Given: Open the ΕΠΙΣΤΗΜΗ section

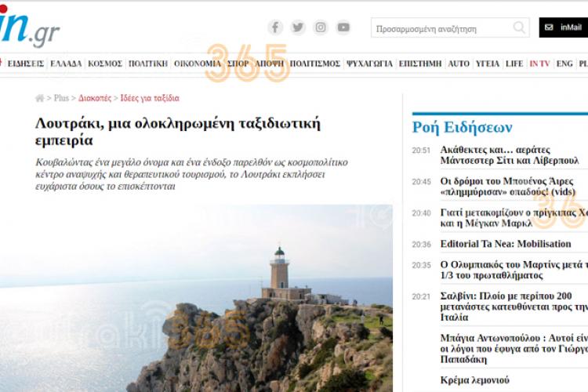Looking at the screenshot, I should [420, 64].
